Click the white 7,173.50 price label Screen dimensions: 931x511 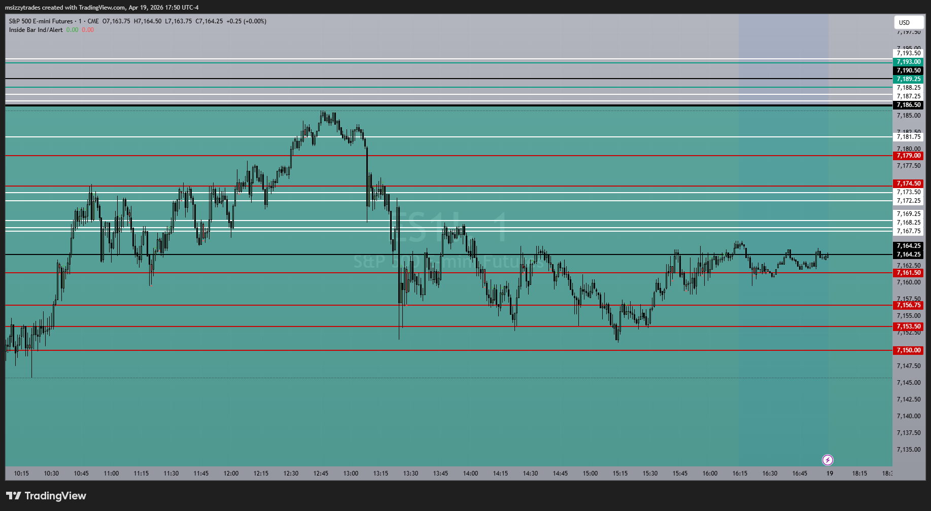(908, 192)
